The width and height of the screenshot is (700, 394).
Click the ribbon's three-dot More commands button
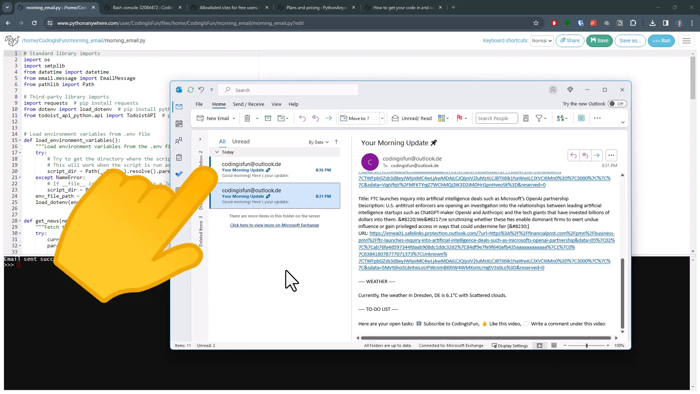click(x=597, y=118)
